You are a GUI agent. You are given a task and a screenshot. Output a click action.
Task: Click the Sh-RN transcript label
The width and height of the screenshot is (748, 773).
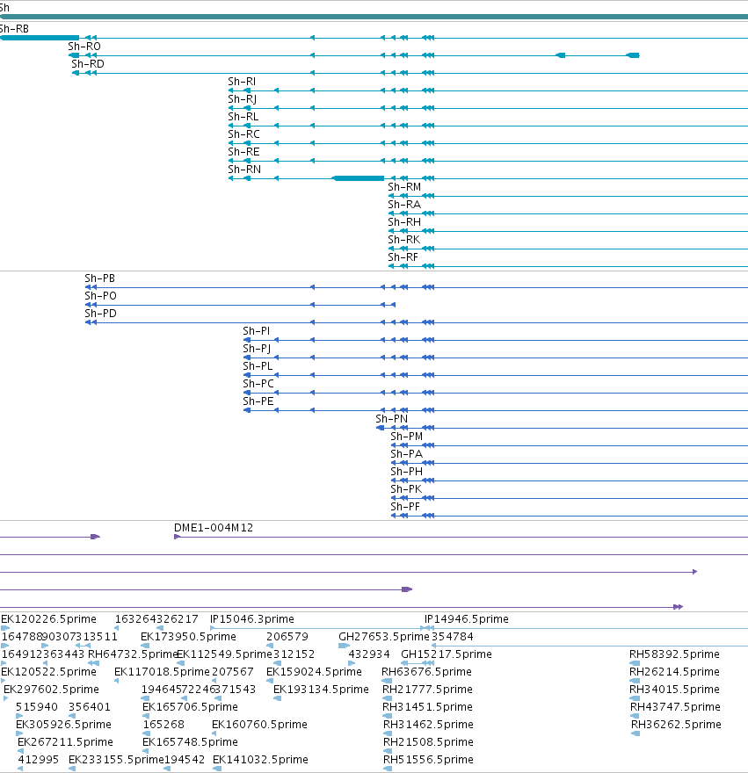pos(244,170)
